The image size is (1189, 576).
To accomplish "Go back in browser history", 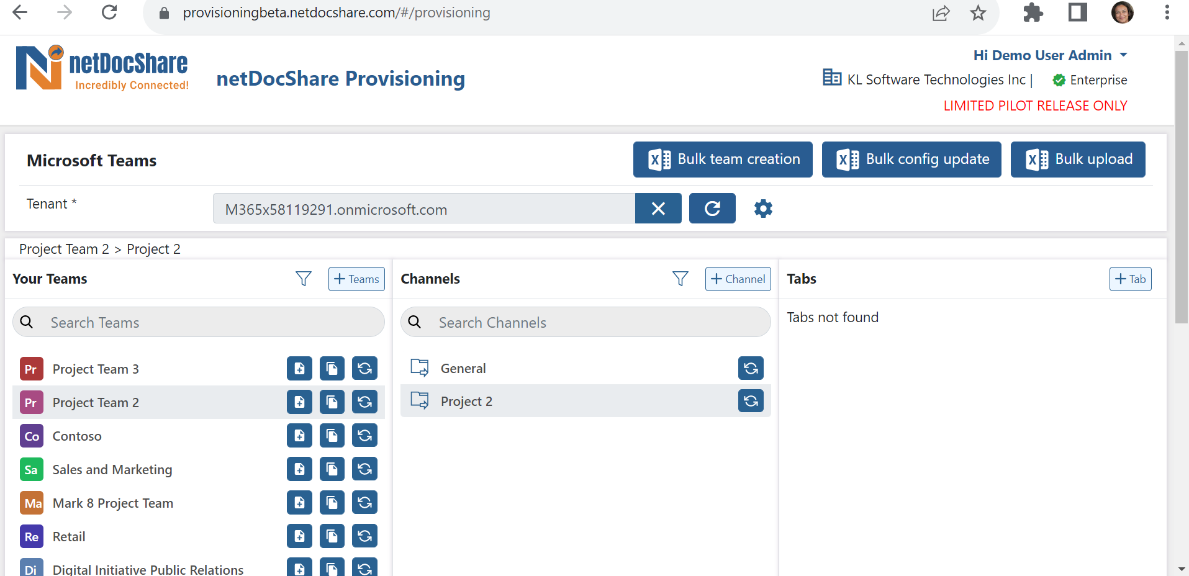I will tap(20, 12).
